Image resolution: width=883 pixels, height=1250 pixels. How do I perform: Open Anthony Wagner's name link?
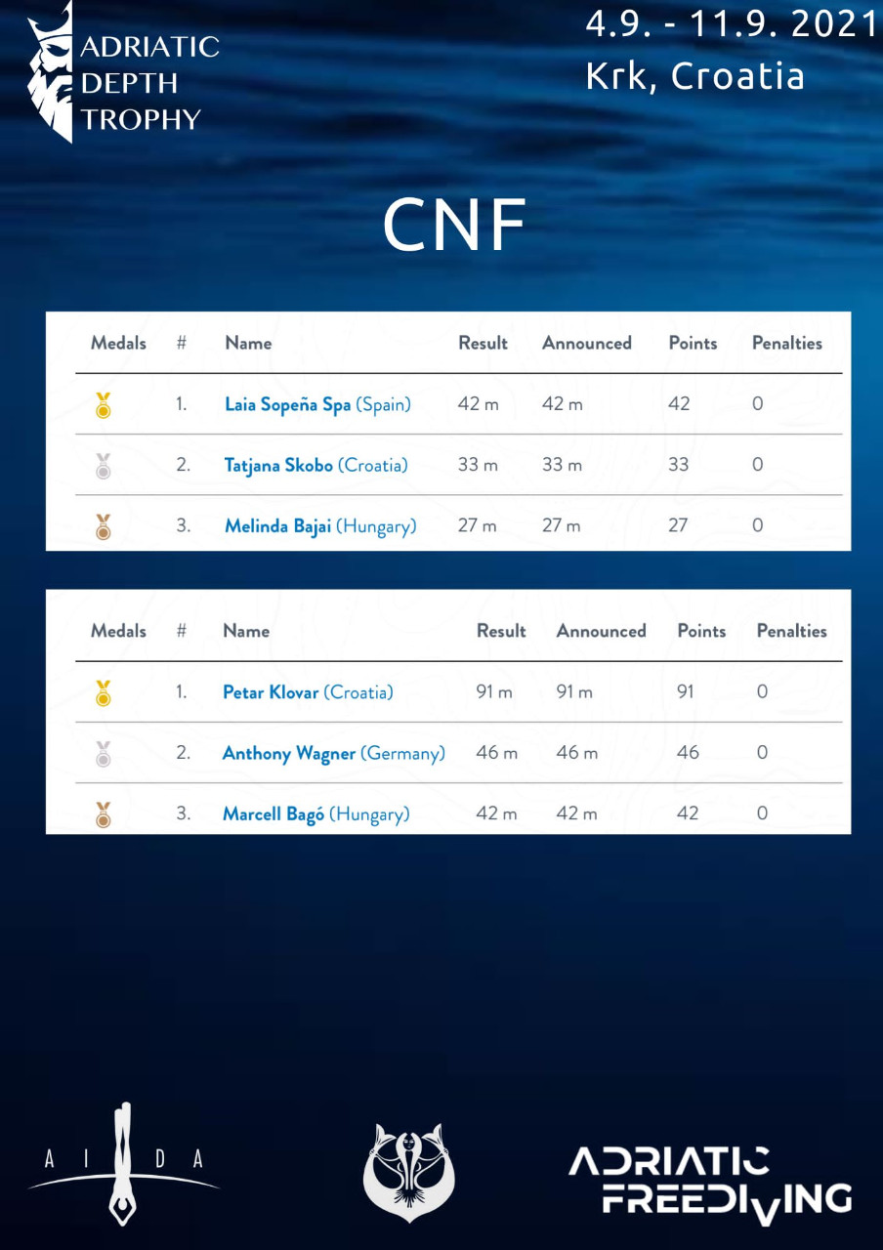[289, 753]
